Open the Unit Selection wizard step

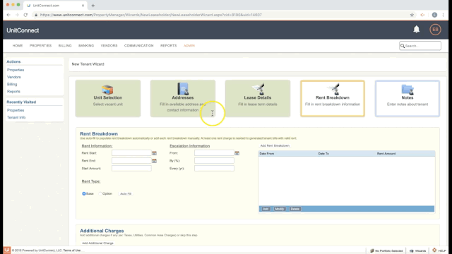tap(108, 99)
